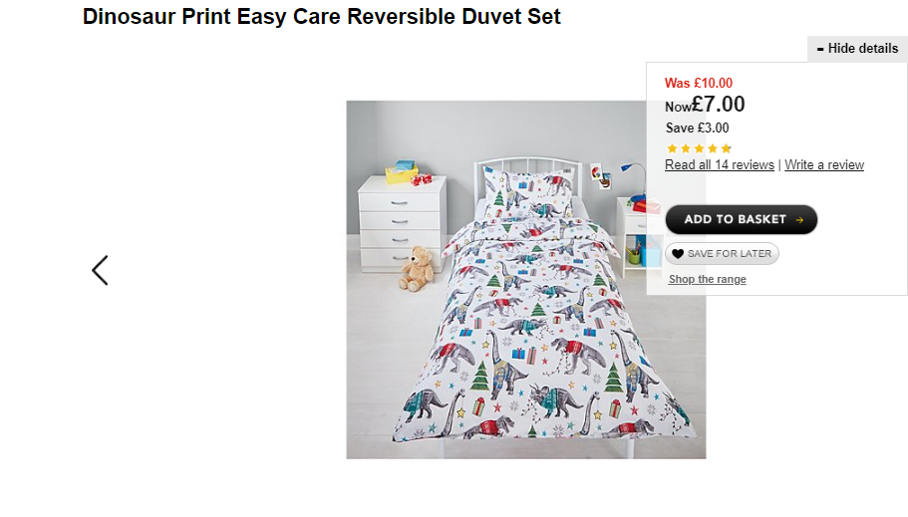Click the heart icon beside Save for Later

click(678, 254)
